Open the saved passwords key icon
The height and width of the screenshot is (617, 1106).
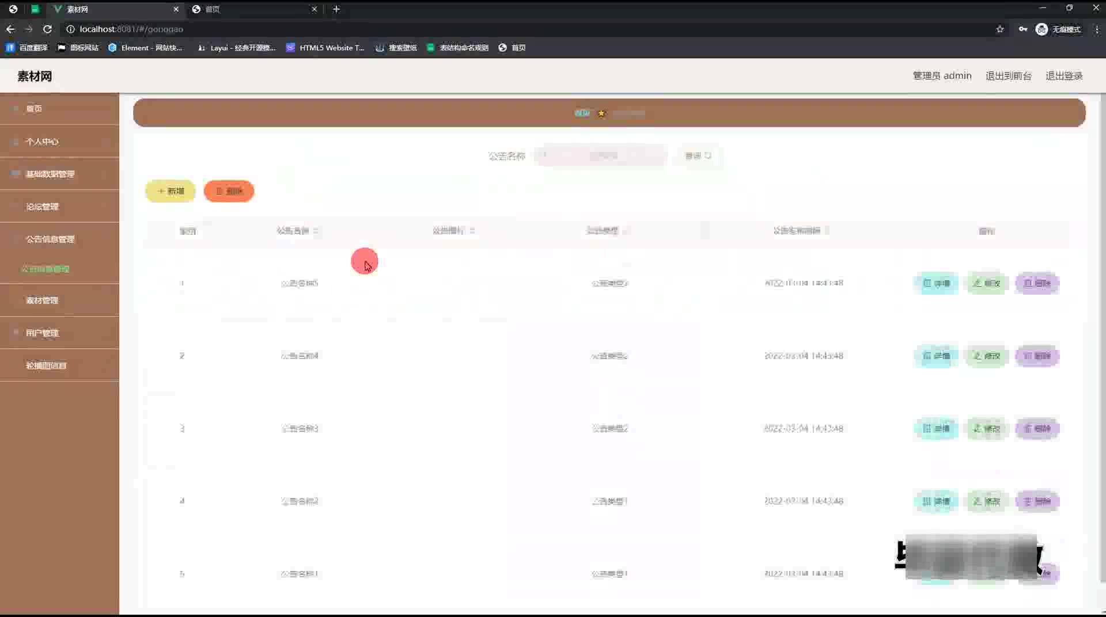point(1023,29)
